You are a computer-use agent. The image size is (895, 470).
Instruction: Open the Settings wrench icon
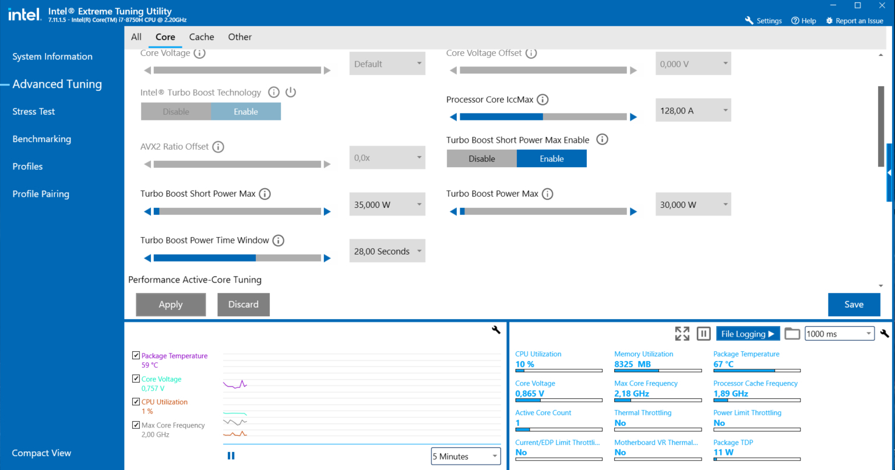click(749, 21)
